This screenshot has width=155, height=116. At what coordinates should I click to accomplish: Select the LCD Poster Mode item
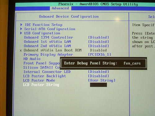(x=39, y=80)
